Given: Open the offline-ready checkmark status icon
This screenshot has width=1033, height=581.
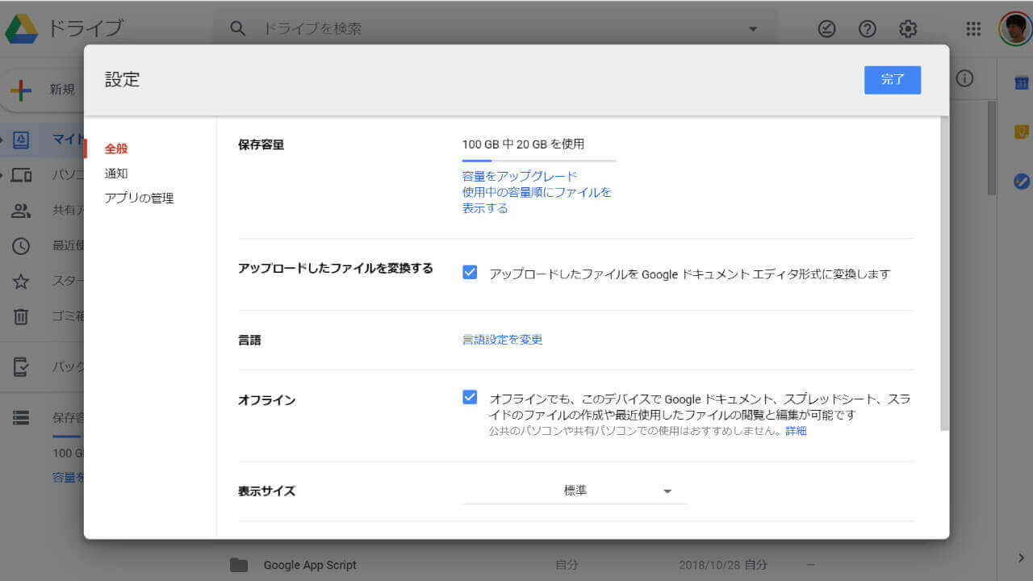Looking at the screenshot, I should coord(827,29).
